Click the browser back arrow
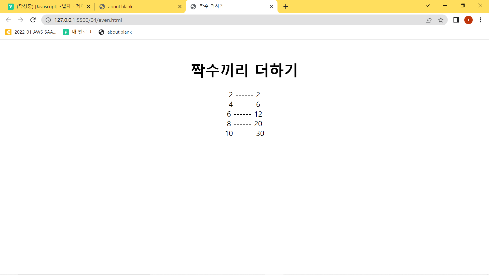Viewport: 489px width, 275px height. pyautogui.click(x=8, y=20)
